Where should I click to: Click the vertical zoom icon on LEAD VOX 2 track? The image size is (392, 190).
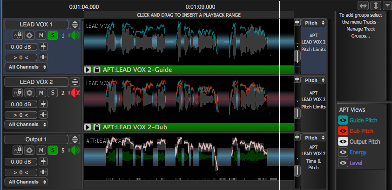[297, 80]
